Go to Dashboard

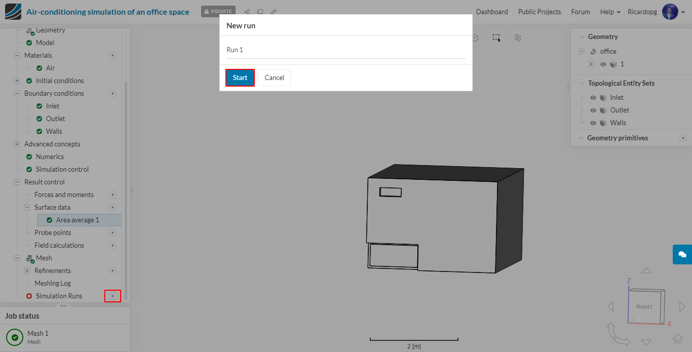[492, 12]
